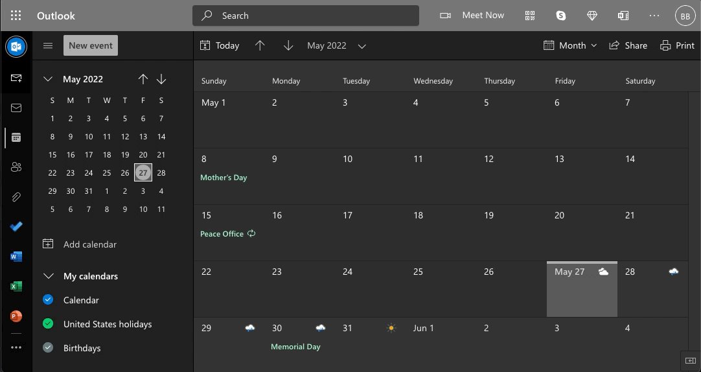Open the Peace Office recurring event
The width and height of the screenshot is (701, 372).
point(228,234)
